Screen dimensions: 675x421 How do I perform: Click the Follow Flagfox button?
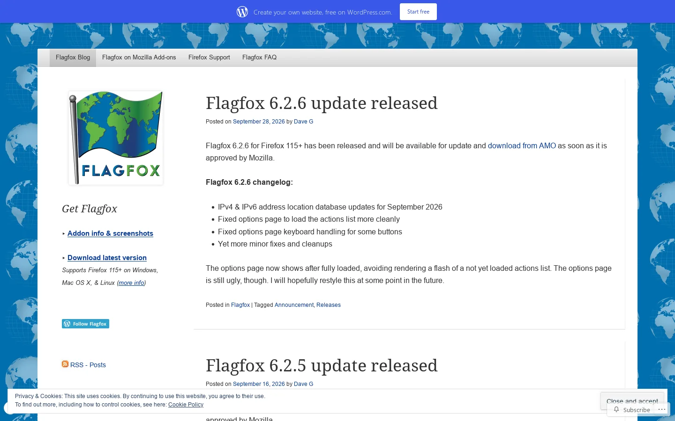[x=85, y=324]
